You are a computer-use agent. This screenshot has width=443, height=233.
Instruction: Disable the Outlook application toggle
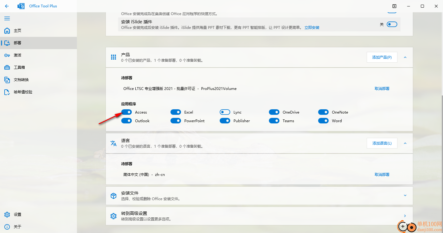(x=126, y=121)
